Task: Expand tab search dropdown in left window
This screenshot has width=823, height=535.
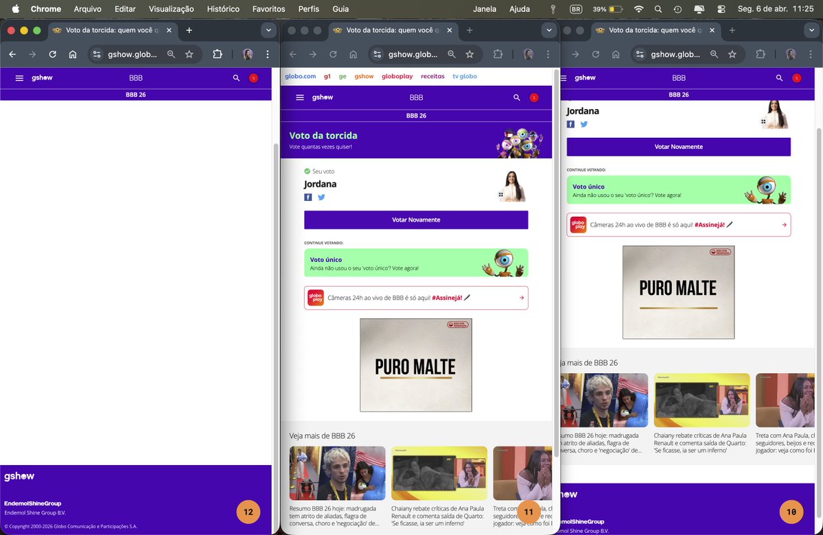Action: (269, 30)
